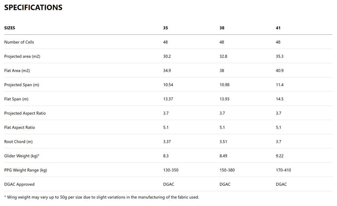
Task: Select the 40.9 flat area value
Action: (x=280, y=70)
